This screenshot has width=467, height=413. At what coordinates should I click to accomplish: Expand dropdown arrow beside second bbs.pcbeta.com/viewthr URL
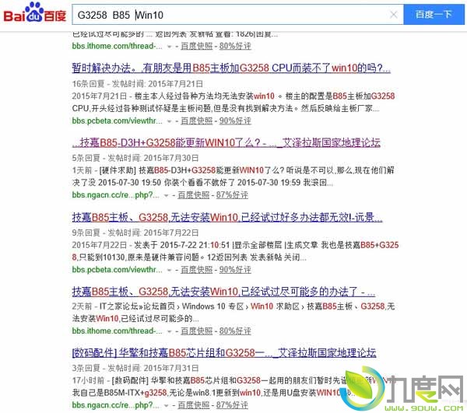click(169, 270)
